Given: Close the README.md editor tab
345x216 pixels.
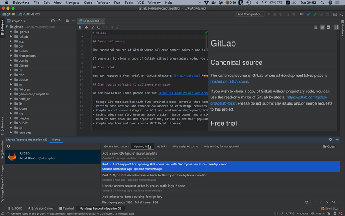Looking at the screenshot, I should tap(102, 21).
